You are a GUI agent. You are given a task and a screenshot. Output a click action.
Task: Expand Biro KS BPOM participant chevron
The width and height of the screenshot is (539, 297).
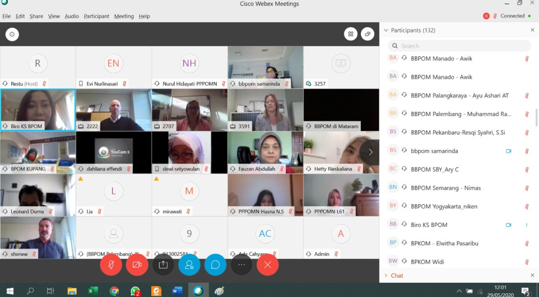[527, 225]
